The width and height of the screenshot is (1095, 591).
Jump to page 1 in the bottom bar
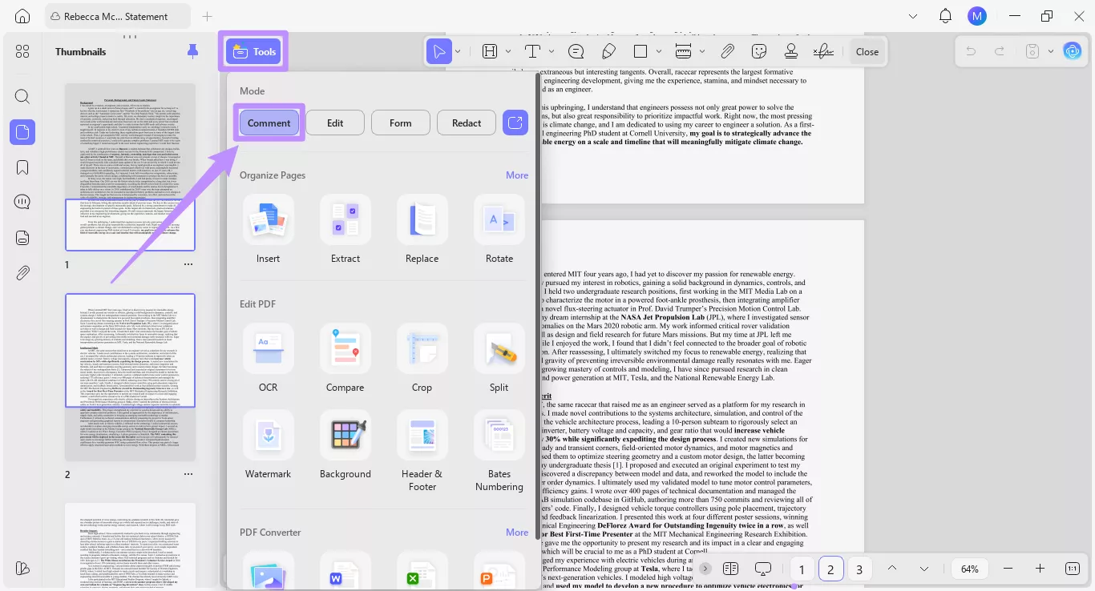coord(802,569)
